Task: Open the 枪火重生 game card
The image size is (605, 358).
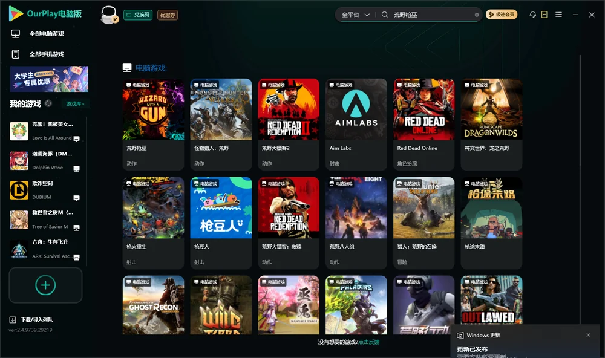Action: (x=153, y=223)
